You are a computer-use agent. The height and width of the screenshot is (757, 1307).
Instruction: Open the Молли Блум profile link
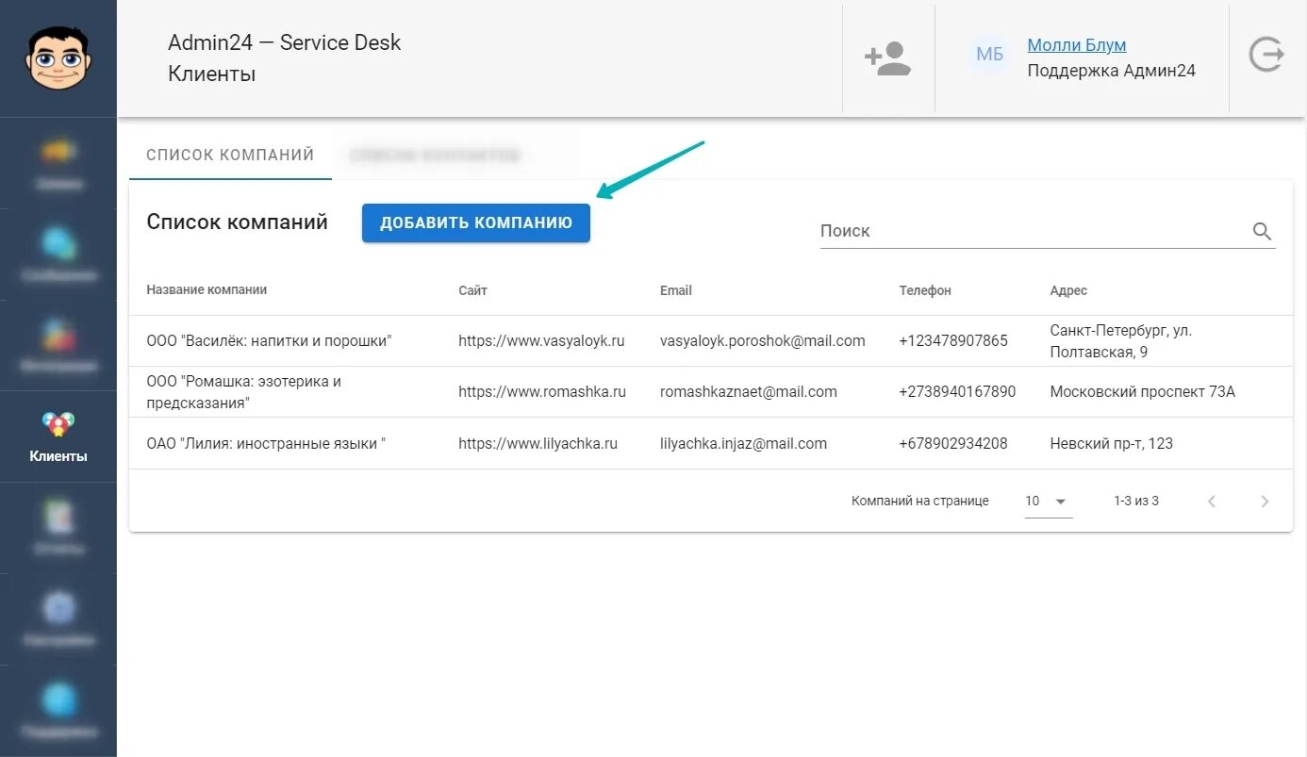coord(1077,44)
